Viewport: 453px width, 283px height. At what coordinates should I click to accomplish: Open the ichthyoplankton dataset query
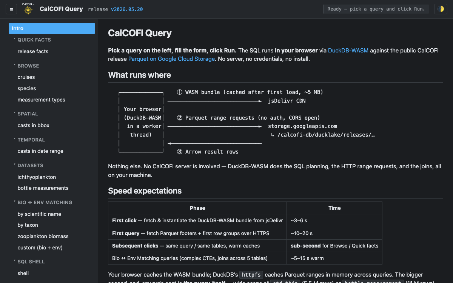click(37, 177)
